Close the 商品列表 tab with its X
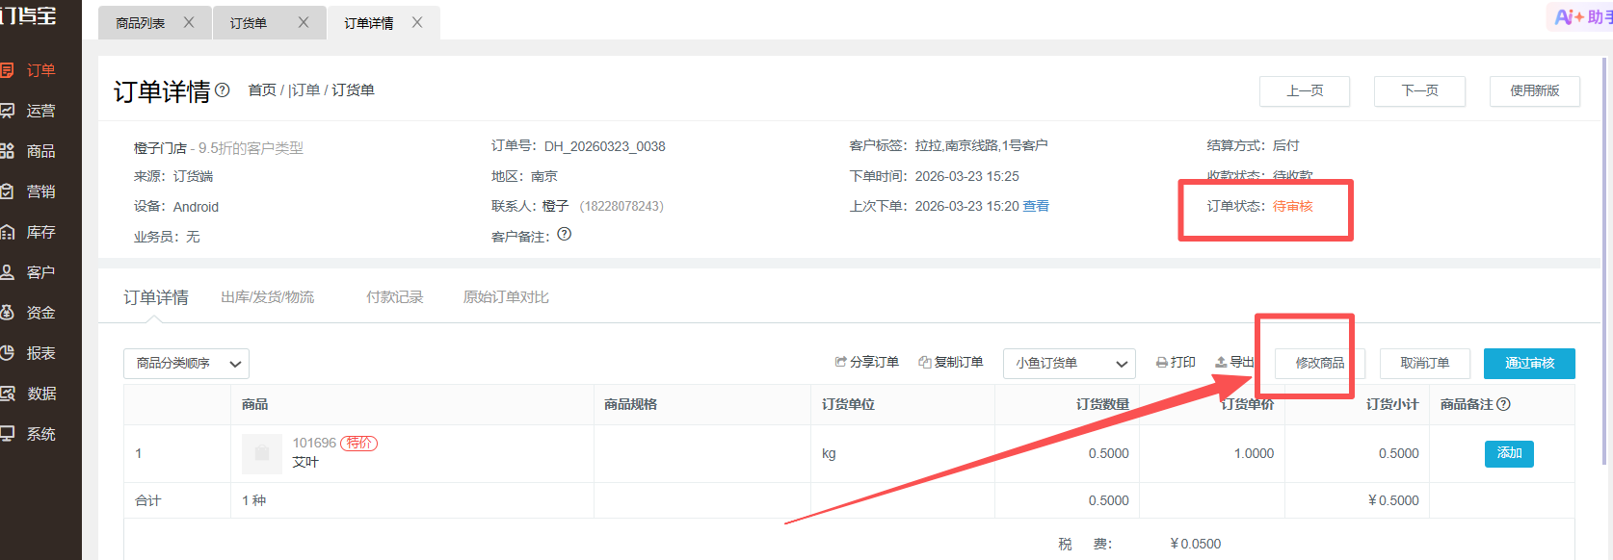The width and height of the screenshot is (1613, 560). [x=189, y=22]
